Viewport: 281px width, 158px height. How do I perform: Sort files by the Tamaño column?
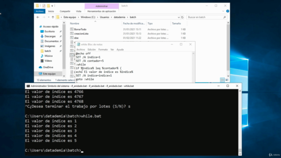point(177,23)
